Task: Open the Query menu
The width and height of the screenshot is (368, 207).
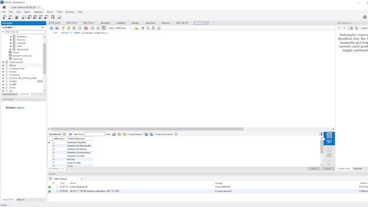Action: 27,11
